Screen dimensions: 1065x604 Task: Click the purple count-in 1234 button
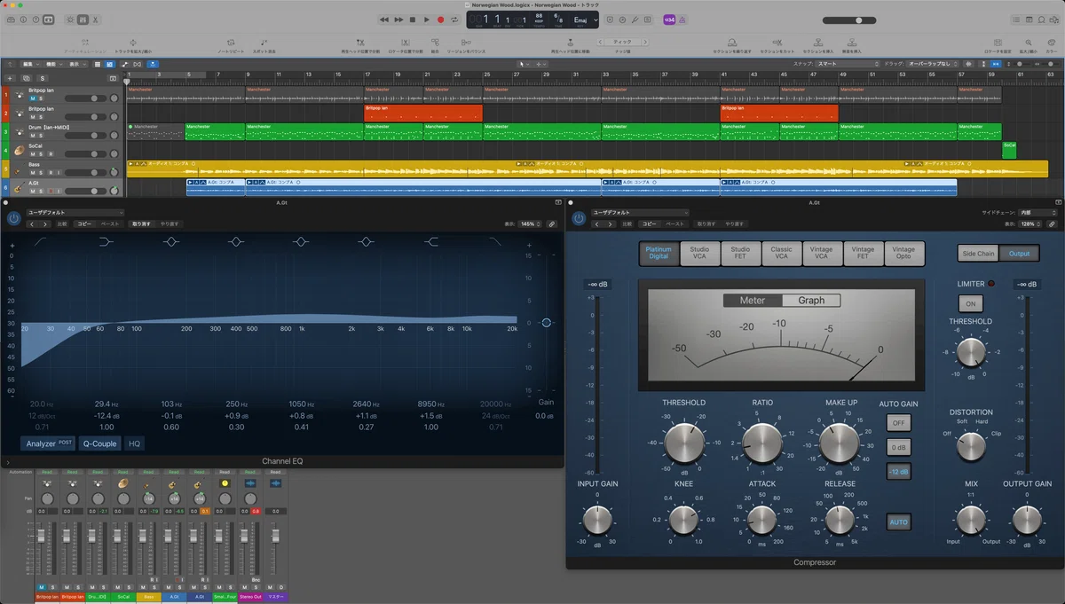pyautogui.click(x=670, y=19)
